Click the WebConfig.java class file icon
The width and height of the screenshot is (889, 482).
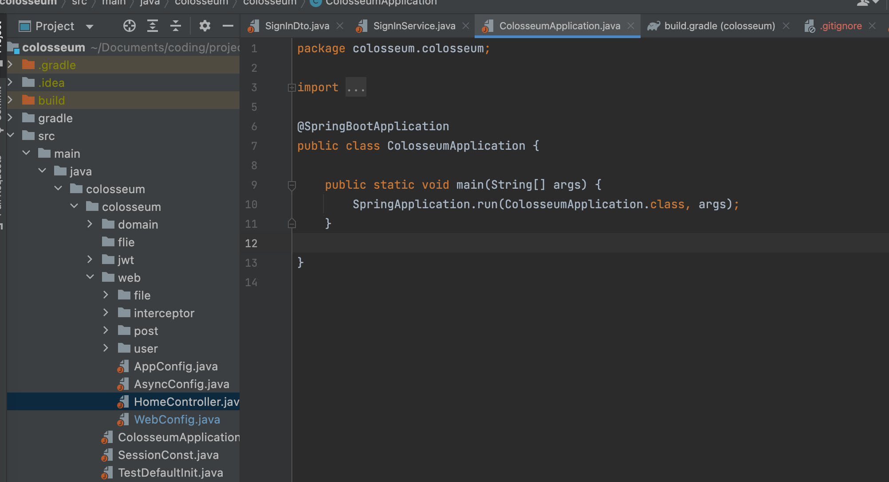click(123, 420)
